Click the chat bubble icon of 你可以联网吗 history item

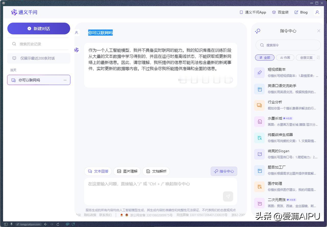tap(14, 80)
